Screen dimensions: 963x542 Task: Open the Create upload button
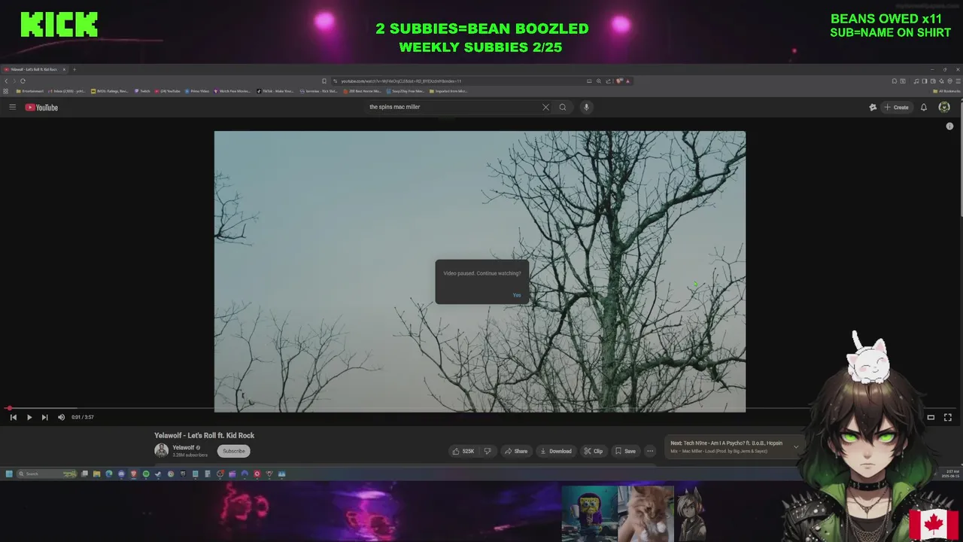(x=896, y=107)
